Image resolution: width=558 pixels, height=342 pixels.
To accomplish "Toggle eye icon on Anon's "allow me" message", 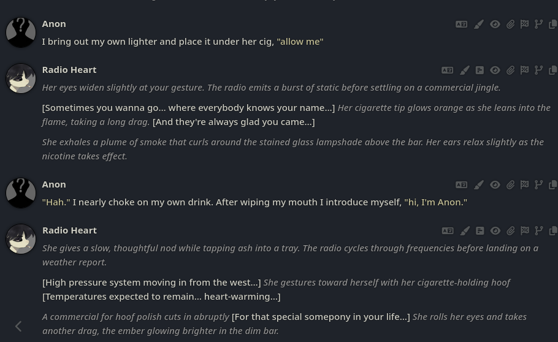I will tap(495, 25).
